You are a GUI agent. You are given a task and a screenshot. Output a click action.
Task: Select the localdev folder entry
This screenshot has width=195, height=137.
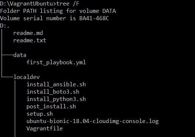coord(26,77)
